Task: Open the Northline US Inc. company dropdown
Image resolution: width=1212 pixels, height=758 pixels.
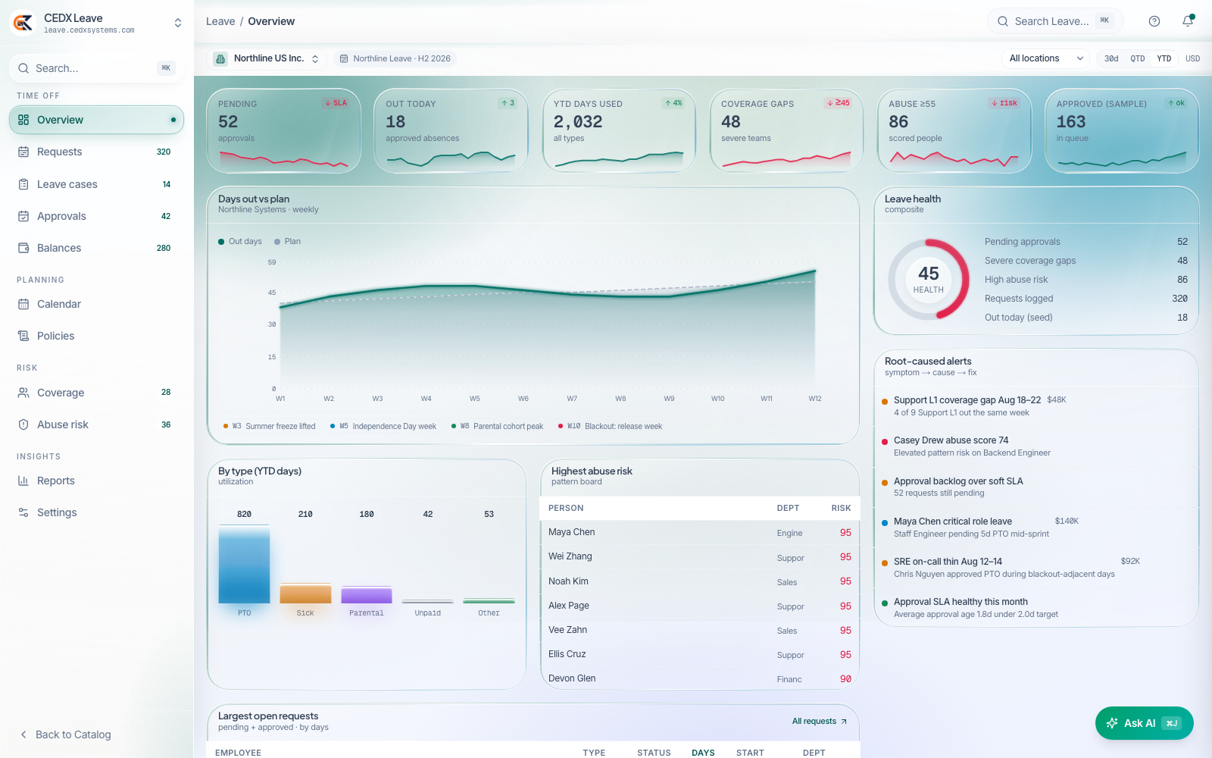Action: [x=267, y=58]
